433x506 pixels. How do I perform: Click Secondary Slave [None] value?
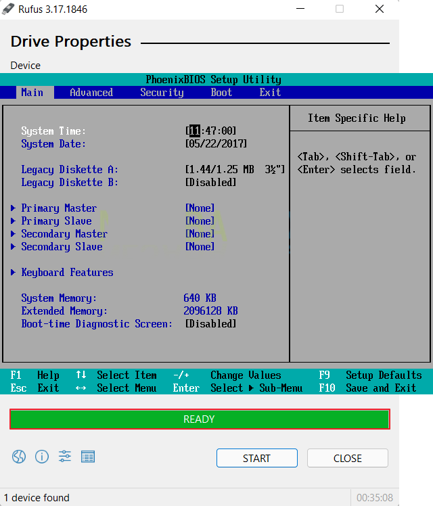pyautogui.click(x=200, y=247)
